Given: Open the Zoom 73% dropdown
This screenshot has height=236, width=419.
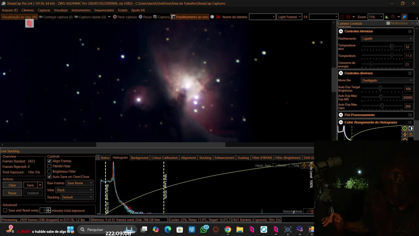Looking at the screenshot, I should tap(375, 17).
